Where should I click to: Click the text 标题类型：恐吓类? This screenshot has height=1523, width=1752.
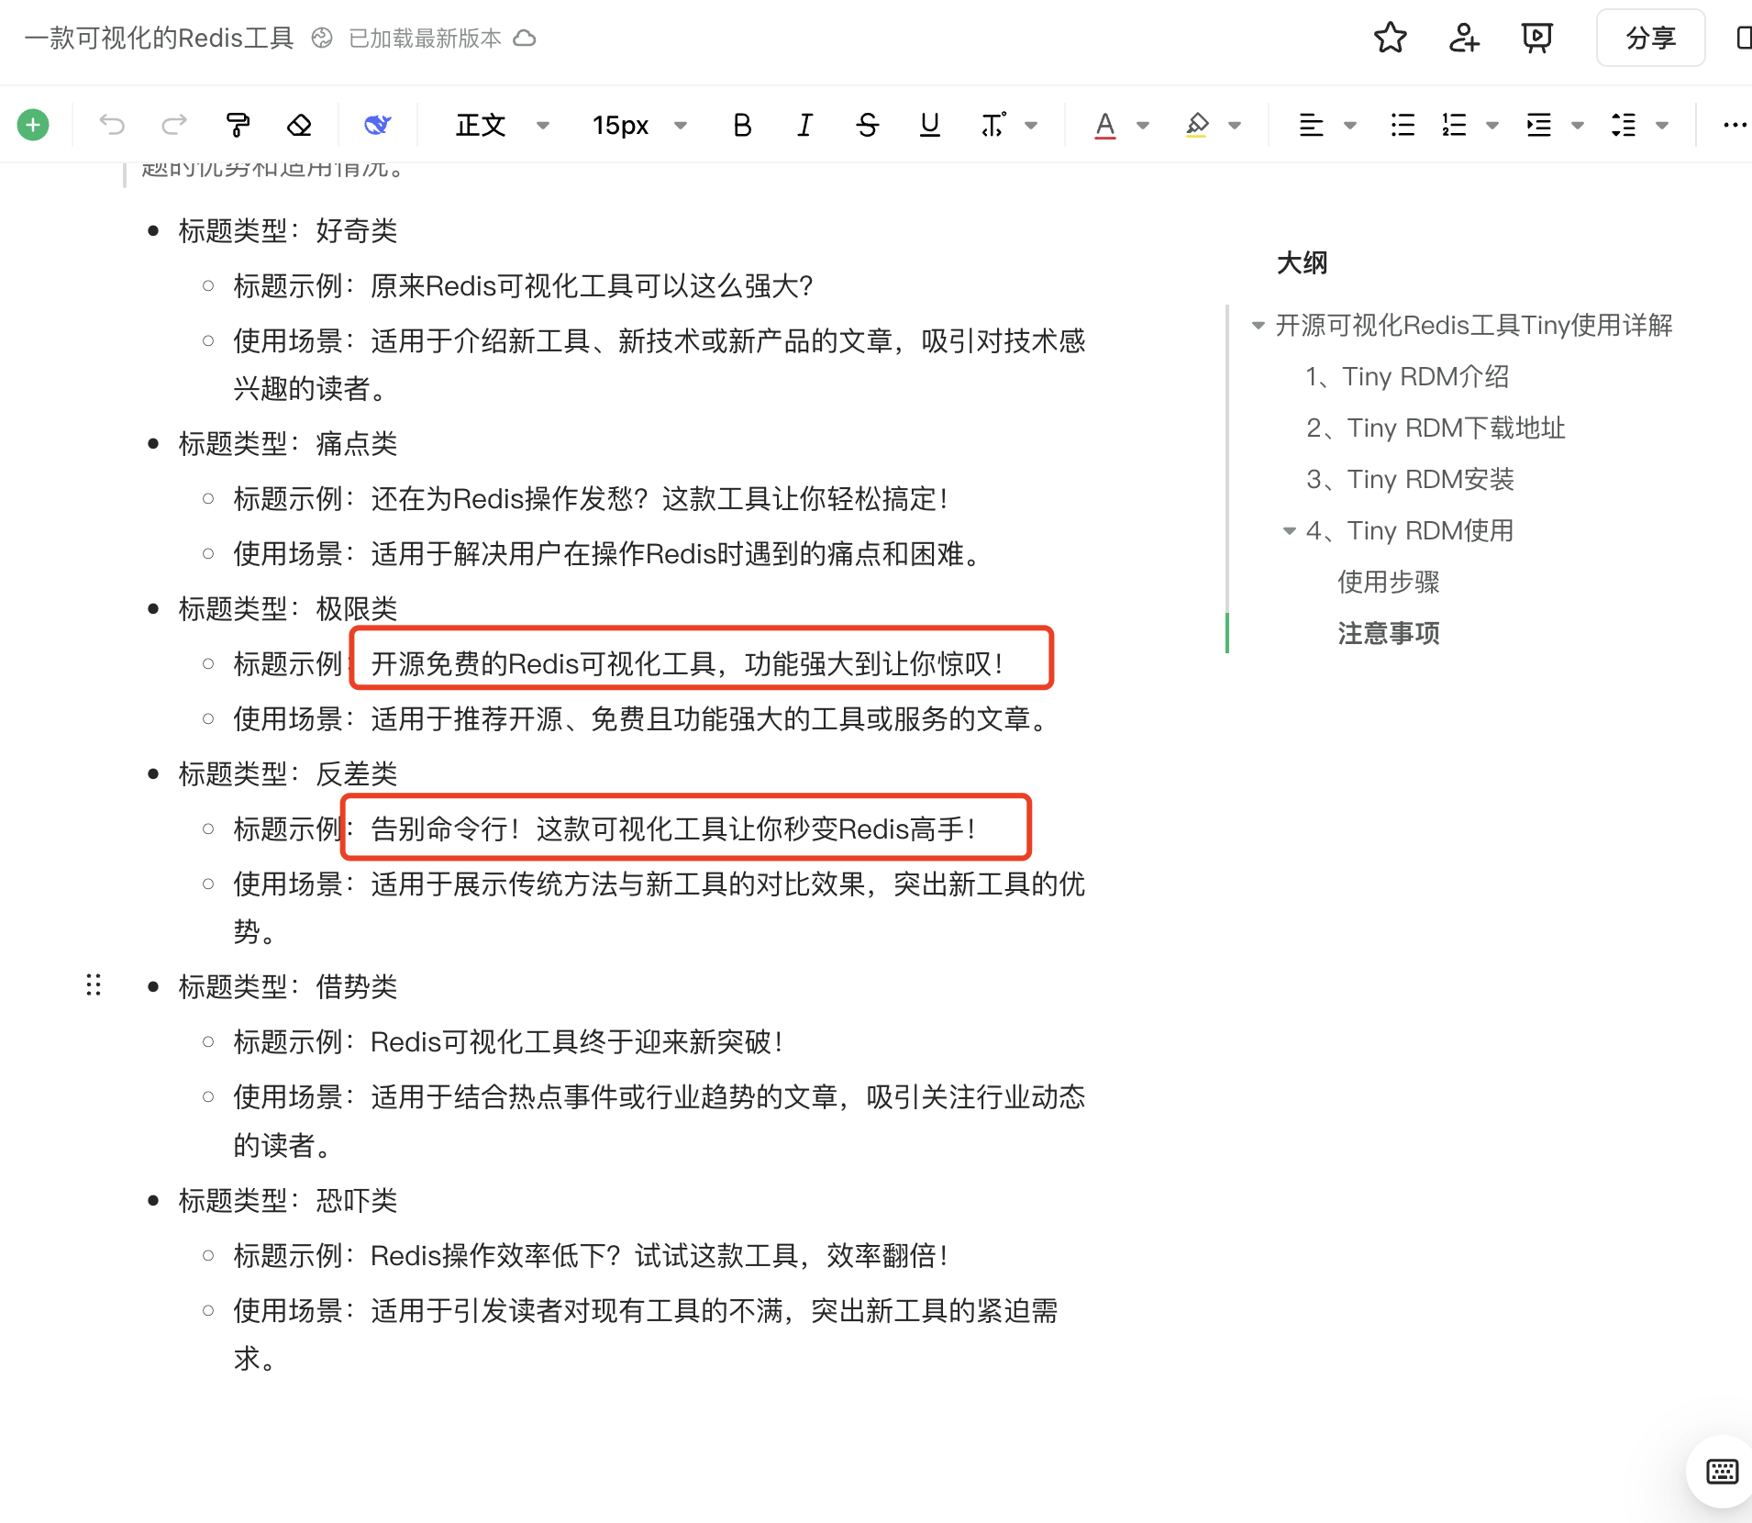[x=288, y=1200]
